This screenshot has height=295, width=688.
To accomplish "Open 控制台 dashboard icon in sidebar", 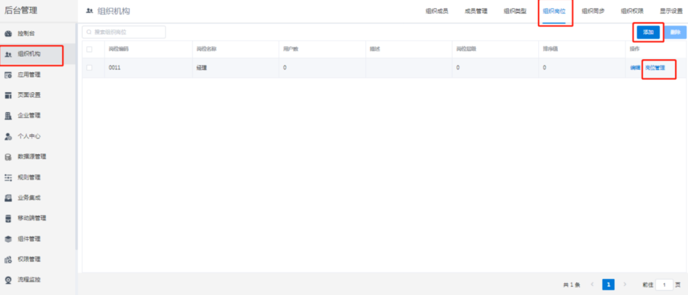I will pyautogui.click(x=9, y=34).
